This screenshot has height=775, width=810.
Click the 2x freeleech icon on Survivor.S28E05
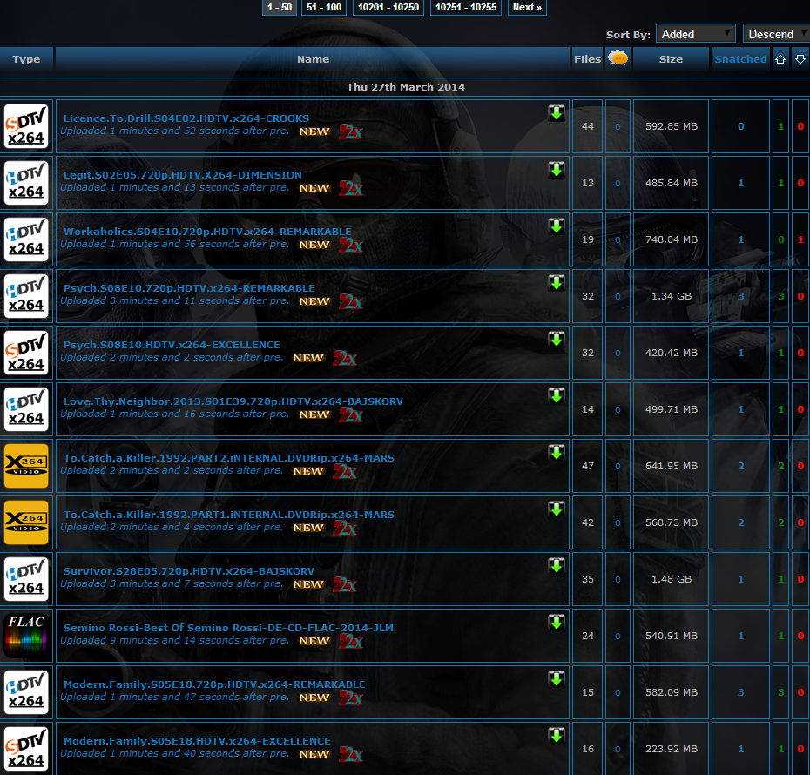(x=344, y=584)
